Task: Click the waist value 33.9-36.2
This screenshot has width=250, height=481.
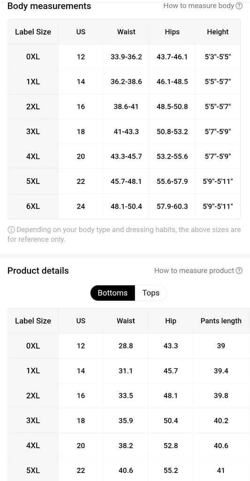Action: tap(126, 57)
